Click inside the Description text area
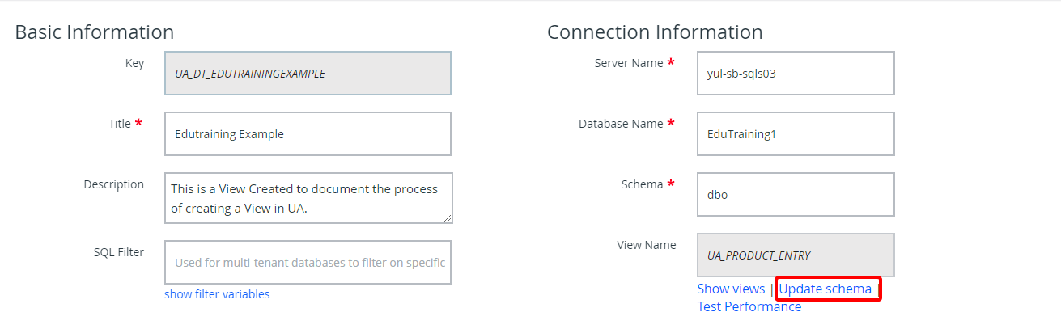Screen dimensions: 1061x325 coord(308,198)
